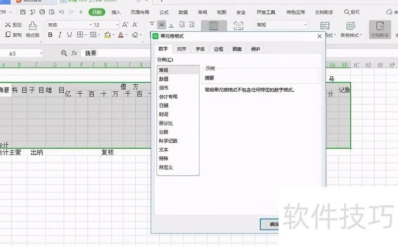Switch to the 对齐 (Alignment) dialog tab
The height and width of the screenshot is (246, 398).
(x=182, y=49)
